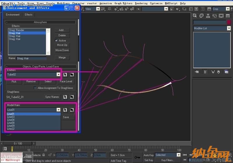Collapse the Atmosphere rollout
The height and width of the screenshot is (163, 233).
point(40,22)
